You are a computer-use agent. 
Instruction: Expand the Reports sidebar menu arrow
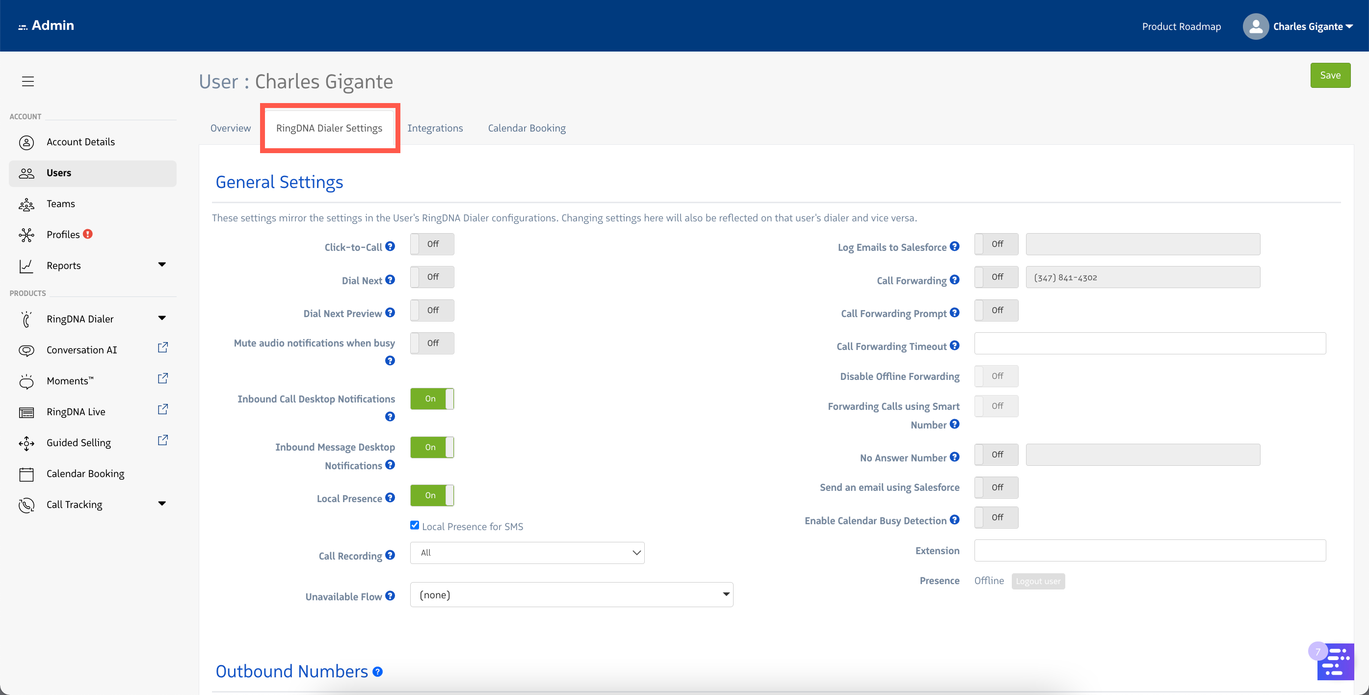162,265
